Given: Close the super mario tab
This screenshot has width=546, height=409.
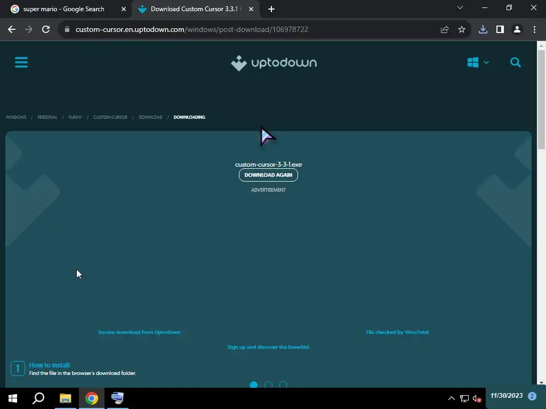Looking at the screenshot, I should tap(124, 9).
